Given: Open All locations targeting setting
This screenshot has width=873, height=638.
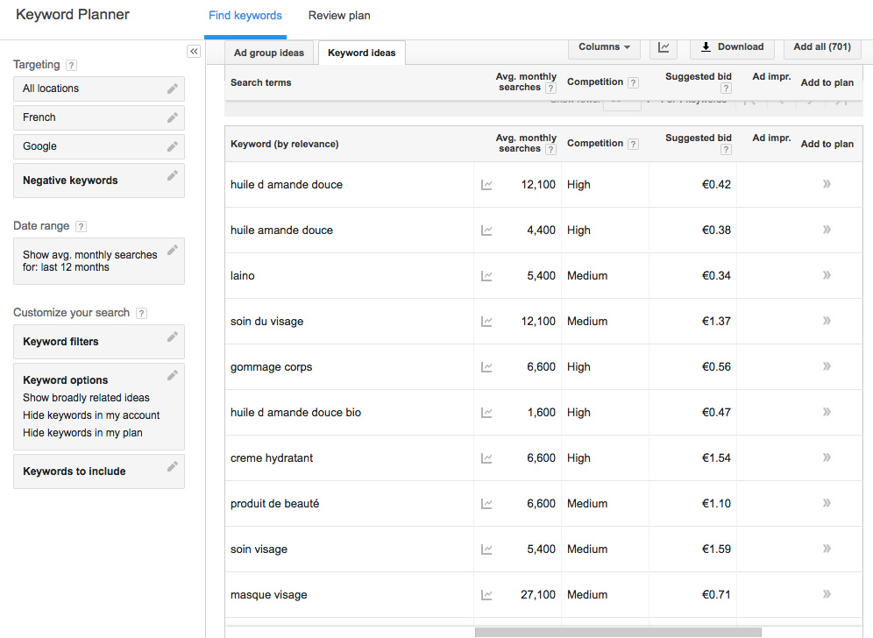Looking at the screenshot, I should click(x=99, y=89).
